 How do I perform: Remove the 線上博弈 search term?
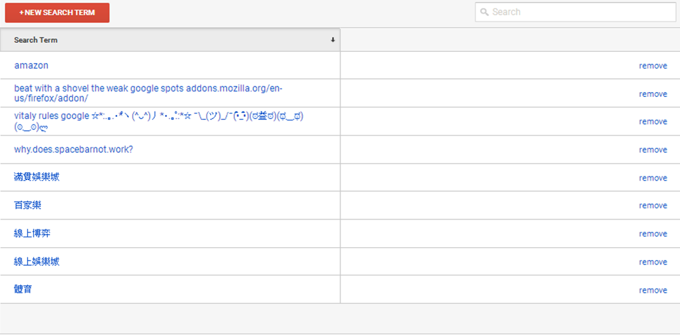653,234
